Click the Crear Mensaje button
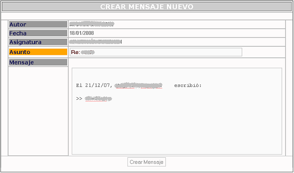Viewport: 294px width, 173px height. 146,162
